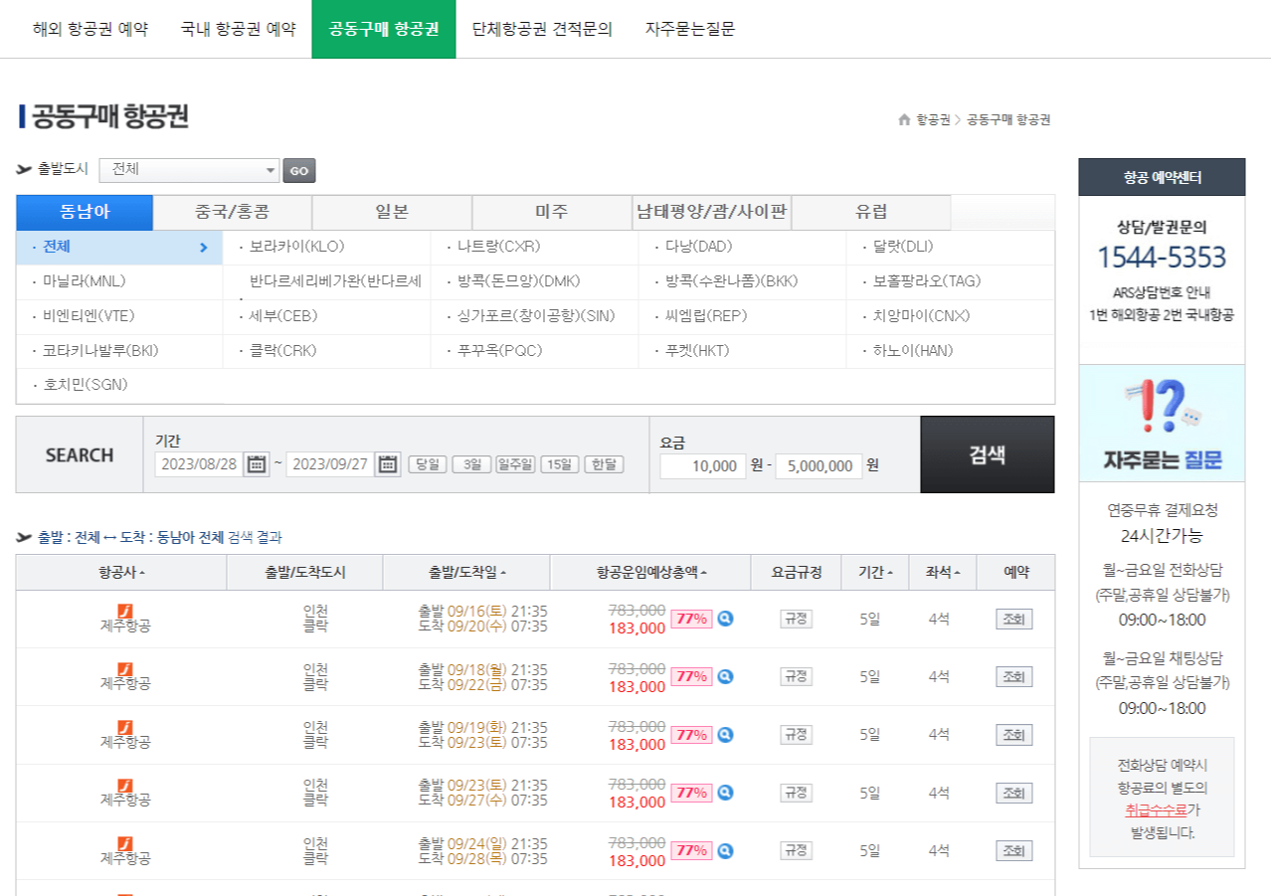This screenshot has width=1271, height=896.
Task: Select the 미주 destination tab
Action: point(552,212)
